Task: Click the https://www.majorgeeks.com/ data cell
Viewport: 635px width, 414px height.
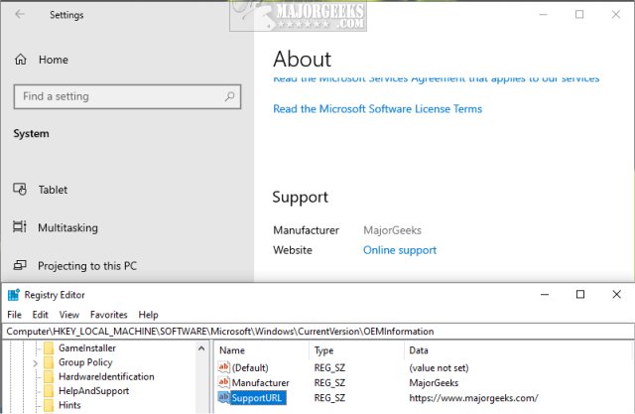Action: [x=473, y=398]
